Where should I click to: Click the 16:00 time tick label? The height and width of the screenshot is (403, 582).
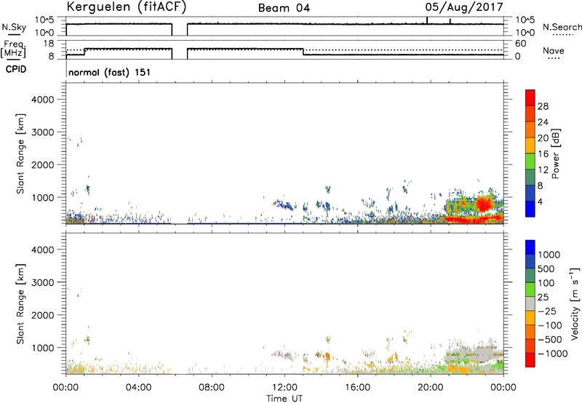click(357, 388)
